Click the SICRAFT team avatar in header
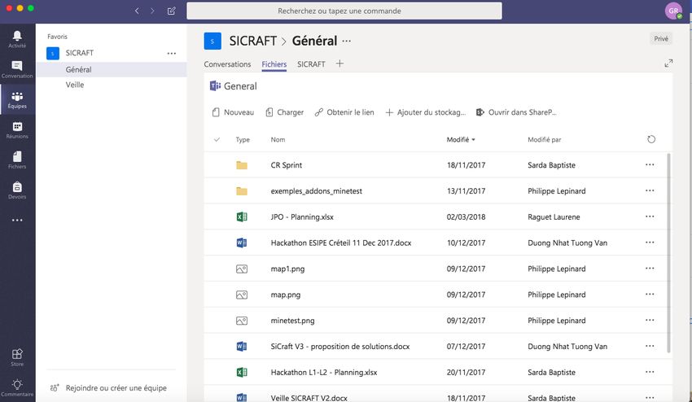 coord(212,41)
